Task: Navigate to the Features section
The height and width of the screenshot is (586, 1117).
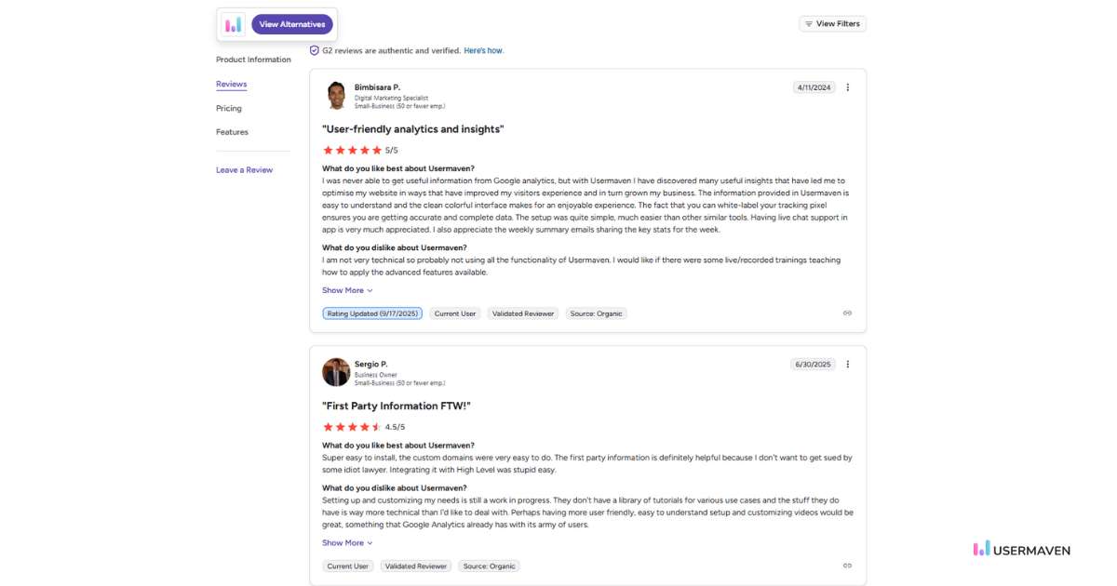Action: click(233, 132)
